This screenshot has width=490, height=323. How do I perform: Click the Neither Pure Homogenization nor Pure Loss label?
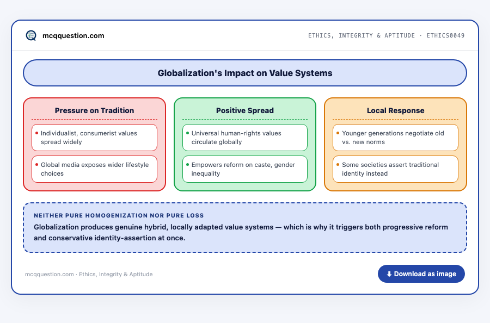coord(119,216)
